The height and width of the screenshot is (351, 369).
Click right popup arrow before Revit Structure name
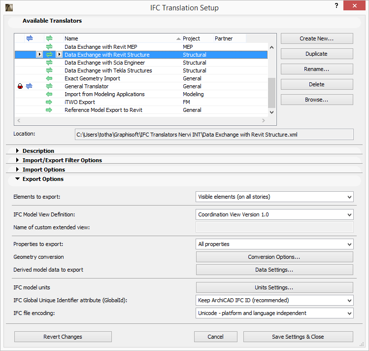(x=59, y=54)
